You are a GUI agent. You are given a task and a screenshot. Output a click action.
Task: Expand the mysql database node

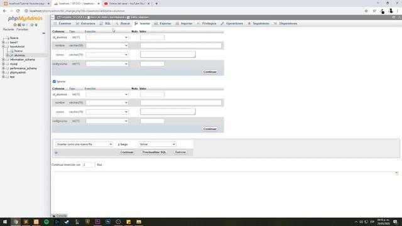[x=3, y=64]
